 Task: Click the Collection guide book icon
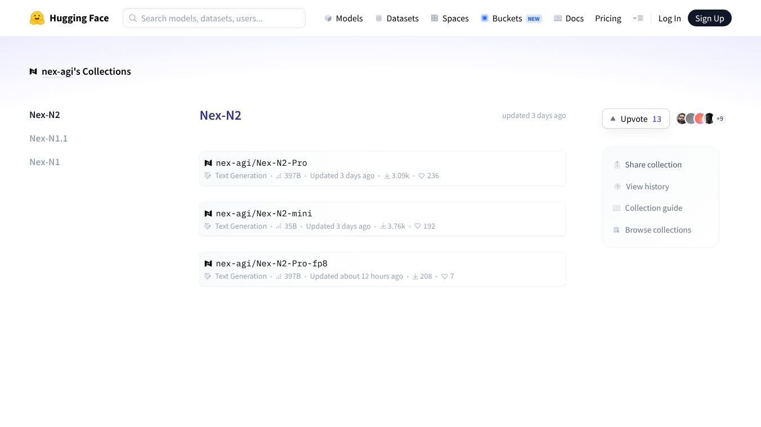[x=616, y=208]
